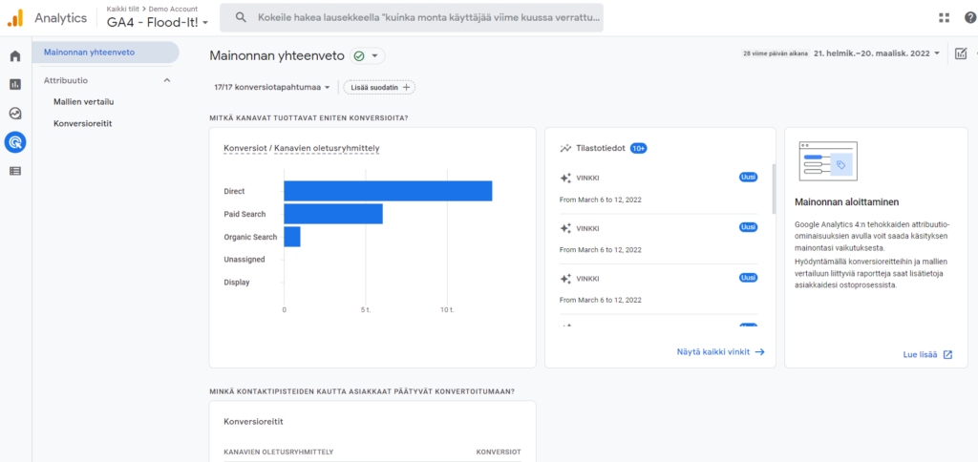Click KANAVIEN OLETUSRYHMITTELY column header
The image size is (978, 462).
(x=278, y=452)
